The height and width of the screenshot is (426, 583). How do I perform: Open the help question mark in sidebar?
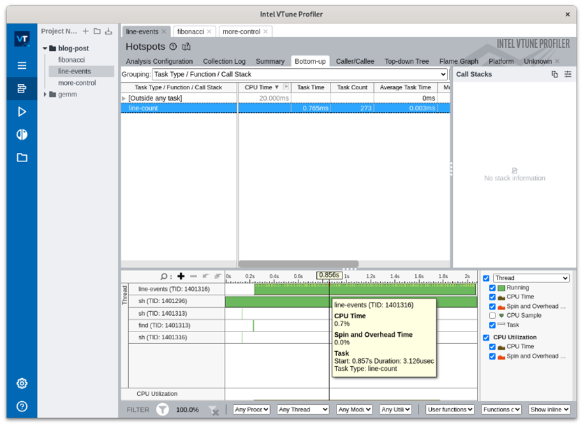coord(22,406)
